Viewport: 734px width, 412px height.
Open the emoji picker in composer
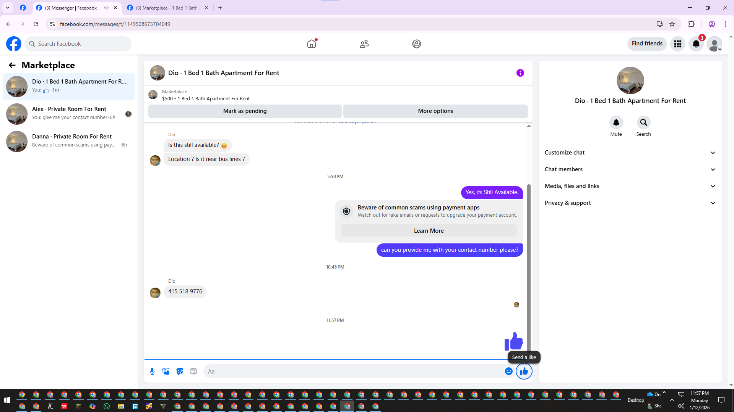point(508,371)
